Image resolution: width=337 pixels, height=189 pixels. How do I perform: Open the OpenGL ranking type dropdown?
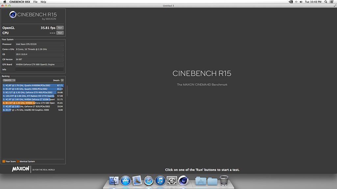(x=9, y=80)
